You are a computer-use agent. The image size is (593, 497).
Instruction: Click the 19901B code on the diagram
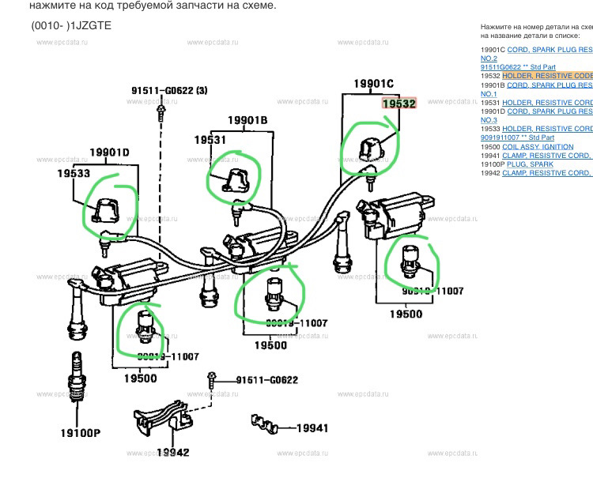tap(247, 120)
